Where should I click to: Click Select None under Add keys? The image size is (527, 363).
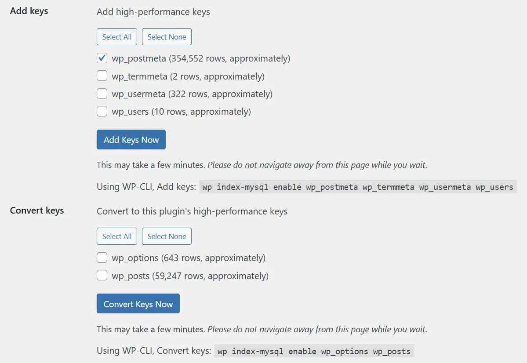click(x=167, y=37)
